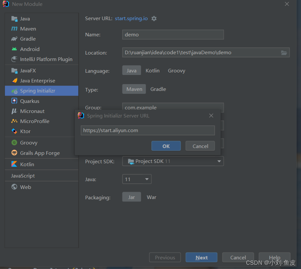The image size is (301, 269).
Task: Click the Micronaut mu icon
Action: point(14,111)
